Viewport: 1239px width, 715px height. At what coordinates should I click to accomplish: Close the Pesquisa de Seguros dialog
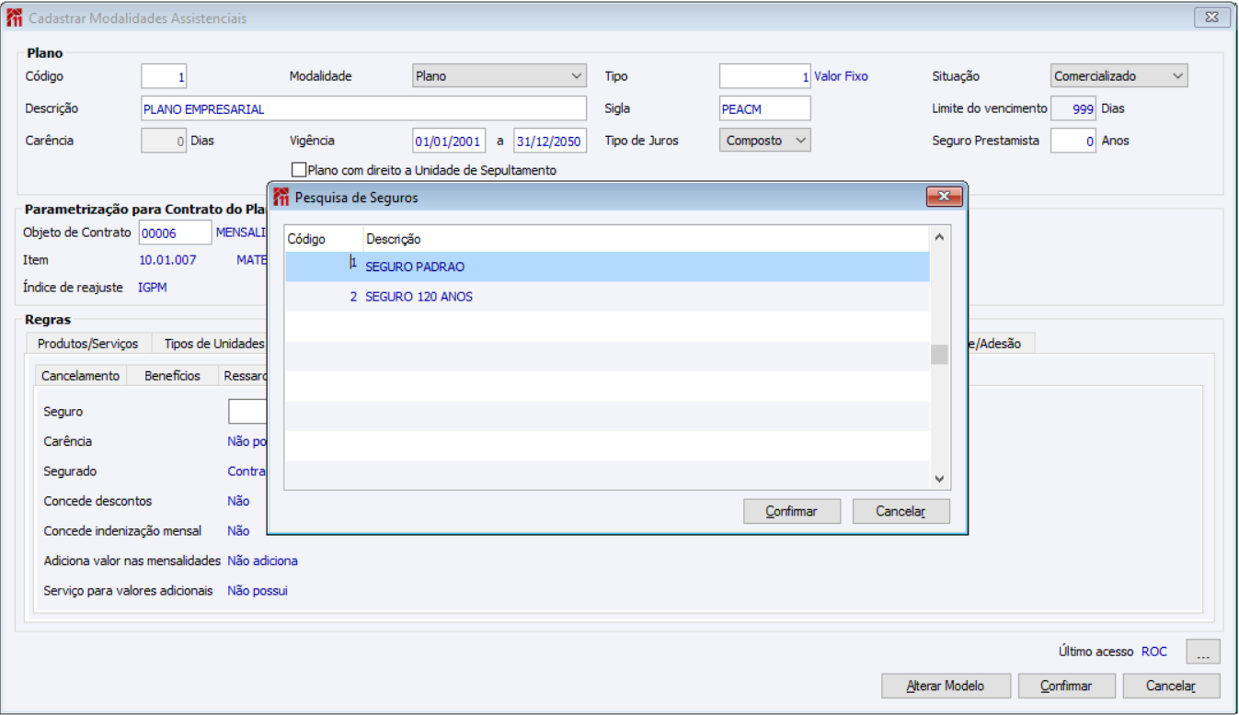(945, 197)
